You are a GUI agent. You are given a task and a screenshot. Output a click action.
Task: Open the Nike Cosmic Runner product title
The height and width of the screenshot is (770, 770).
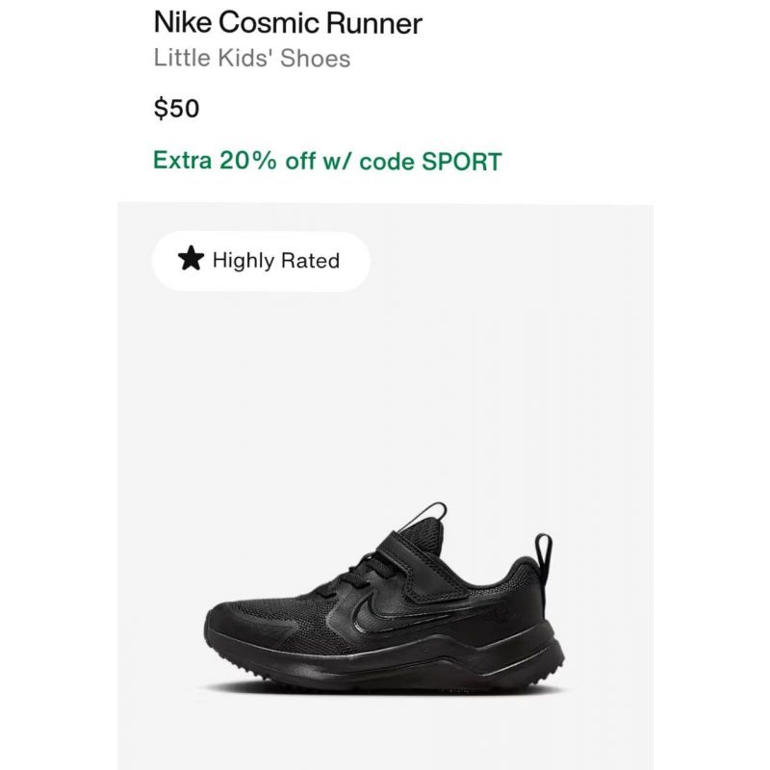click(288, 22)
